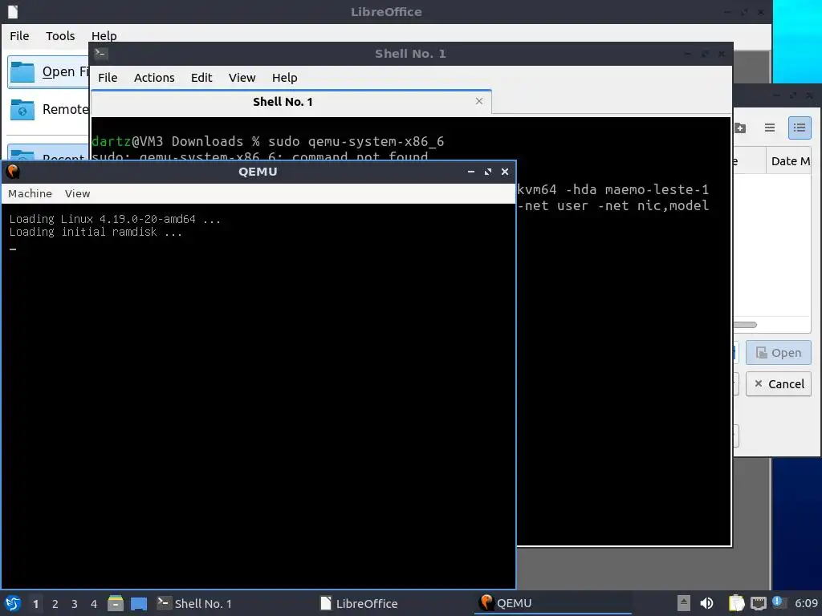
Task: Open LibreOffice Help menu
Action: coord(104,35)
